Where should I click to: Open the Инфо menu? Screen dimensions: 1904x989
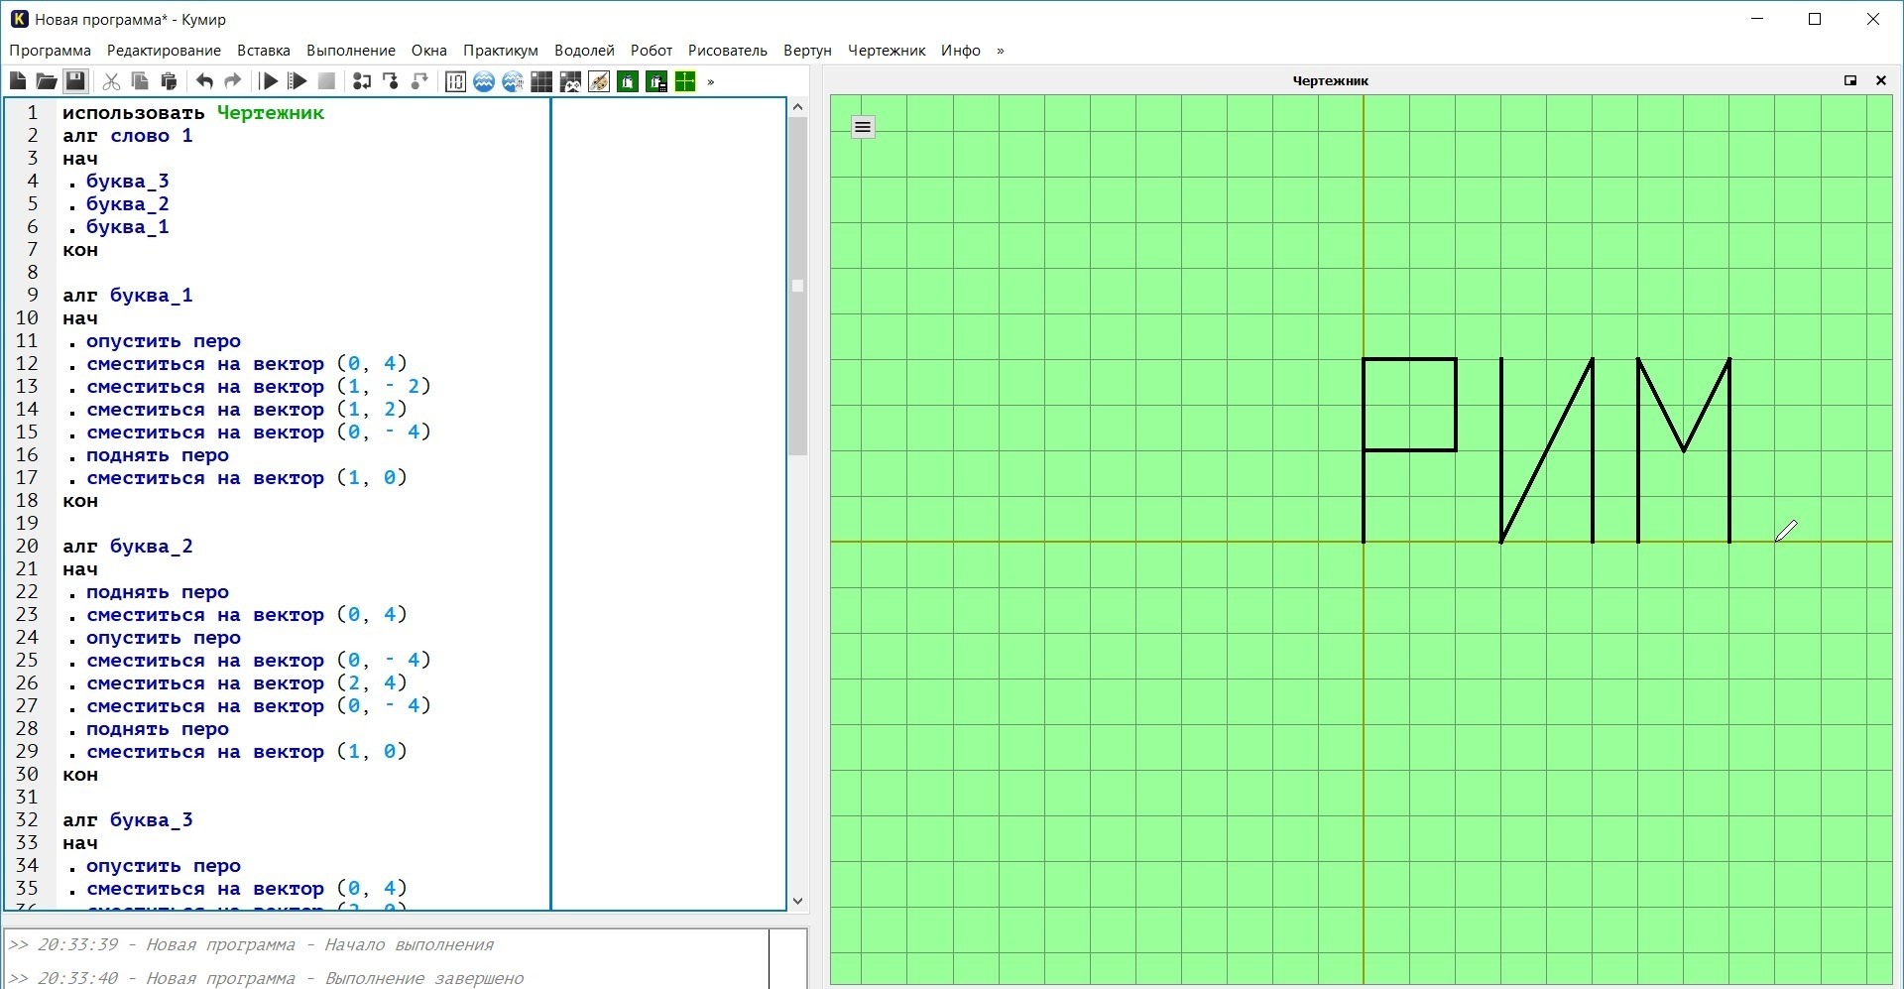[961, 51]
